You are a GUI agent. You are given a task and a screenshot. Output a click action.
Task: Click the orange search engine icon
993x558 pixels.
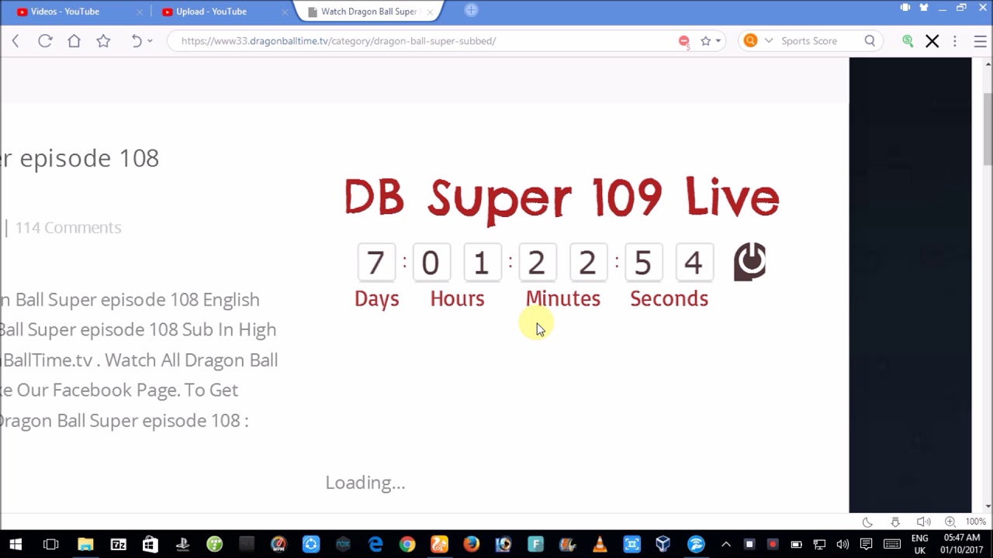click(750, 41)
